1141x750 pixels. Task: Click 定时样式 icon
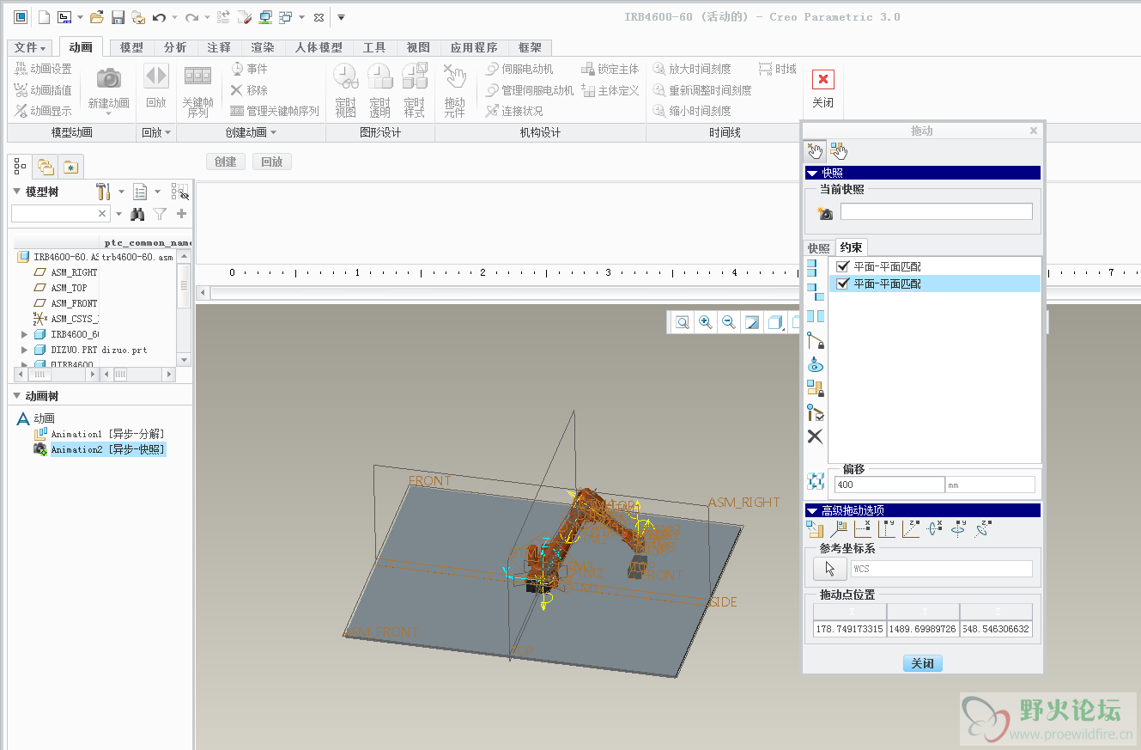point(414,76)
